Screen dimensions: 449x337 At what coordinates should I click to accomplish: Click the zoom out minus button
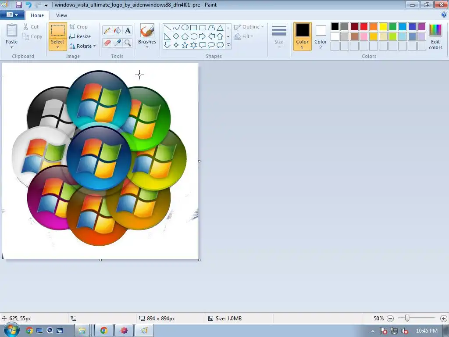390,319
